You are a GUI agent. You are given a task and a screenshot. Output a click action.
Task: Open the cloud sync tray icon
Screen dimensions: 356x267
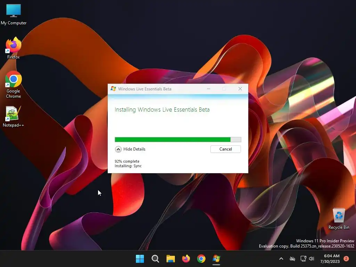tap(292, 259)
